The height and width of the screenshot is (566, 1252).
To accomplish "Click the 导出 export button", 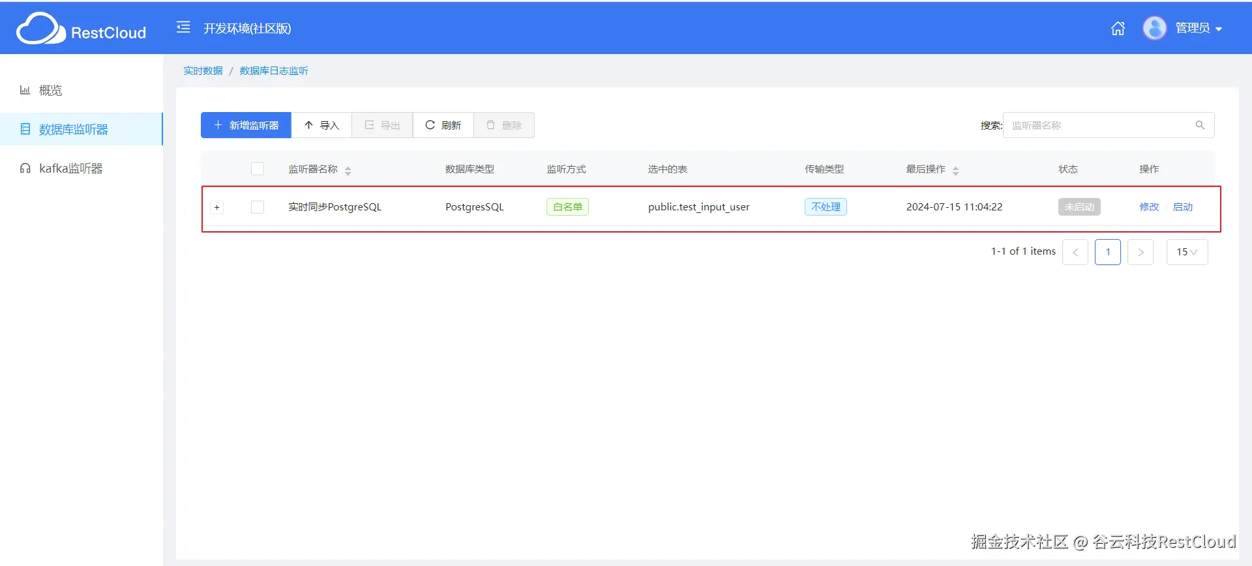I will (x=382, y=125).
